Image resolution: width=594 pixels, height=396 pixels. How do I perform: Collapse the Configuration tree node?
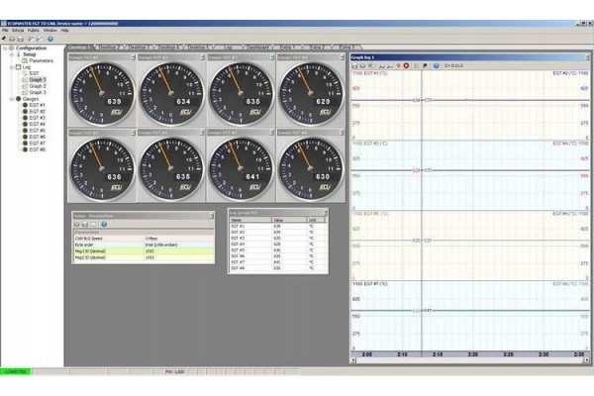tap(5, 49)
